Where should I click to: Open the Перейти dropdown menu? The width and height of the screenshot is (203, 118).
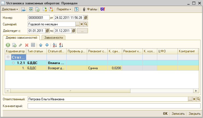coord(64,9)
